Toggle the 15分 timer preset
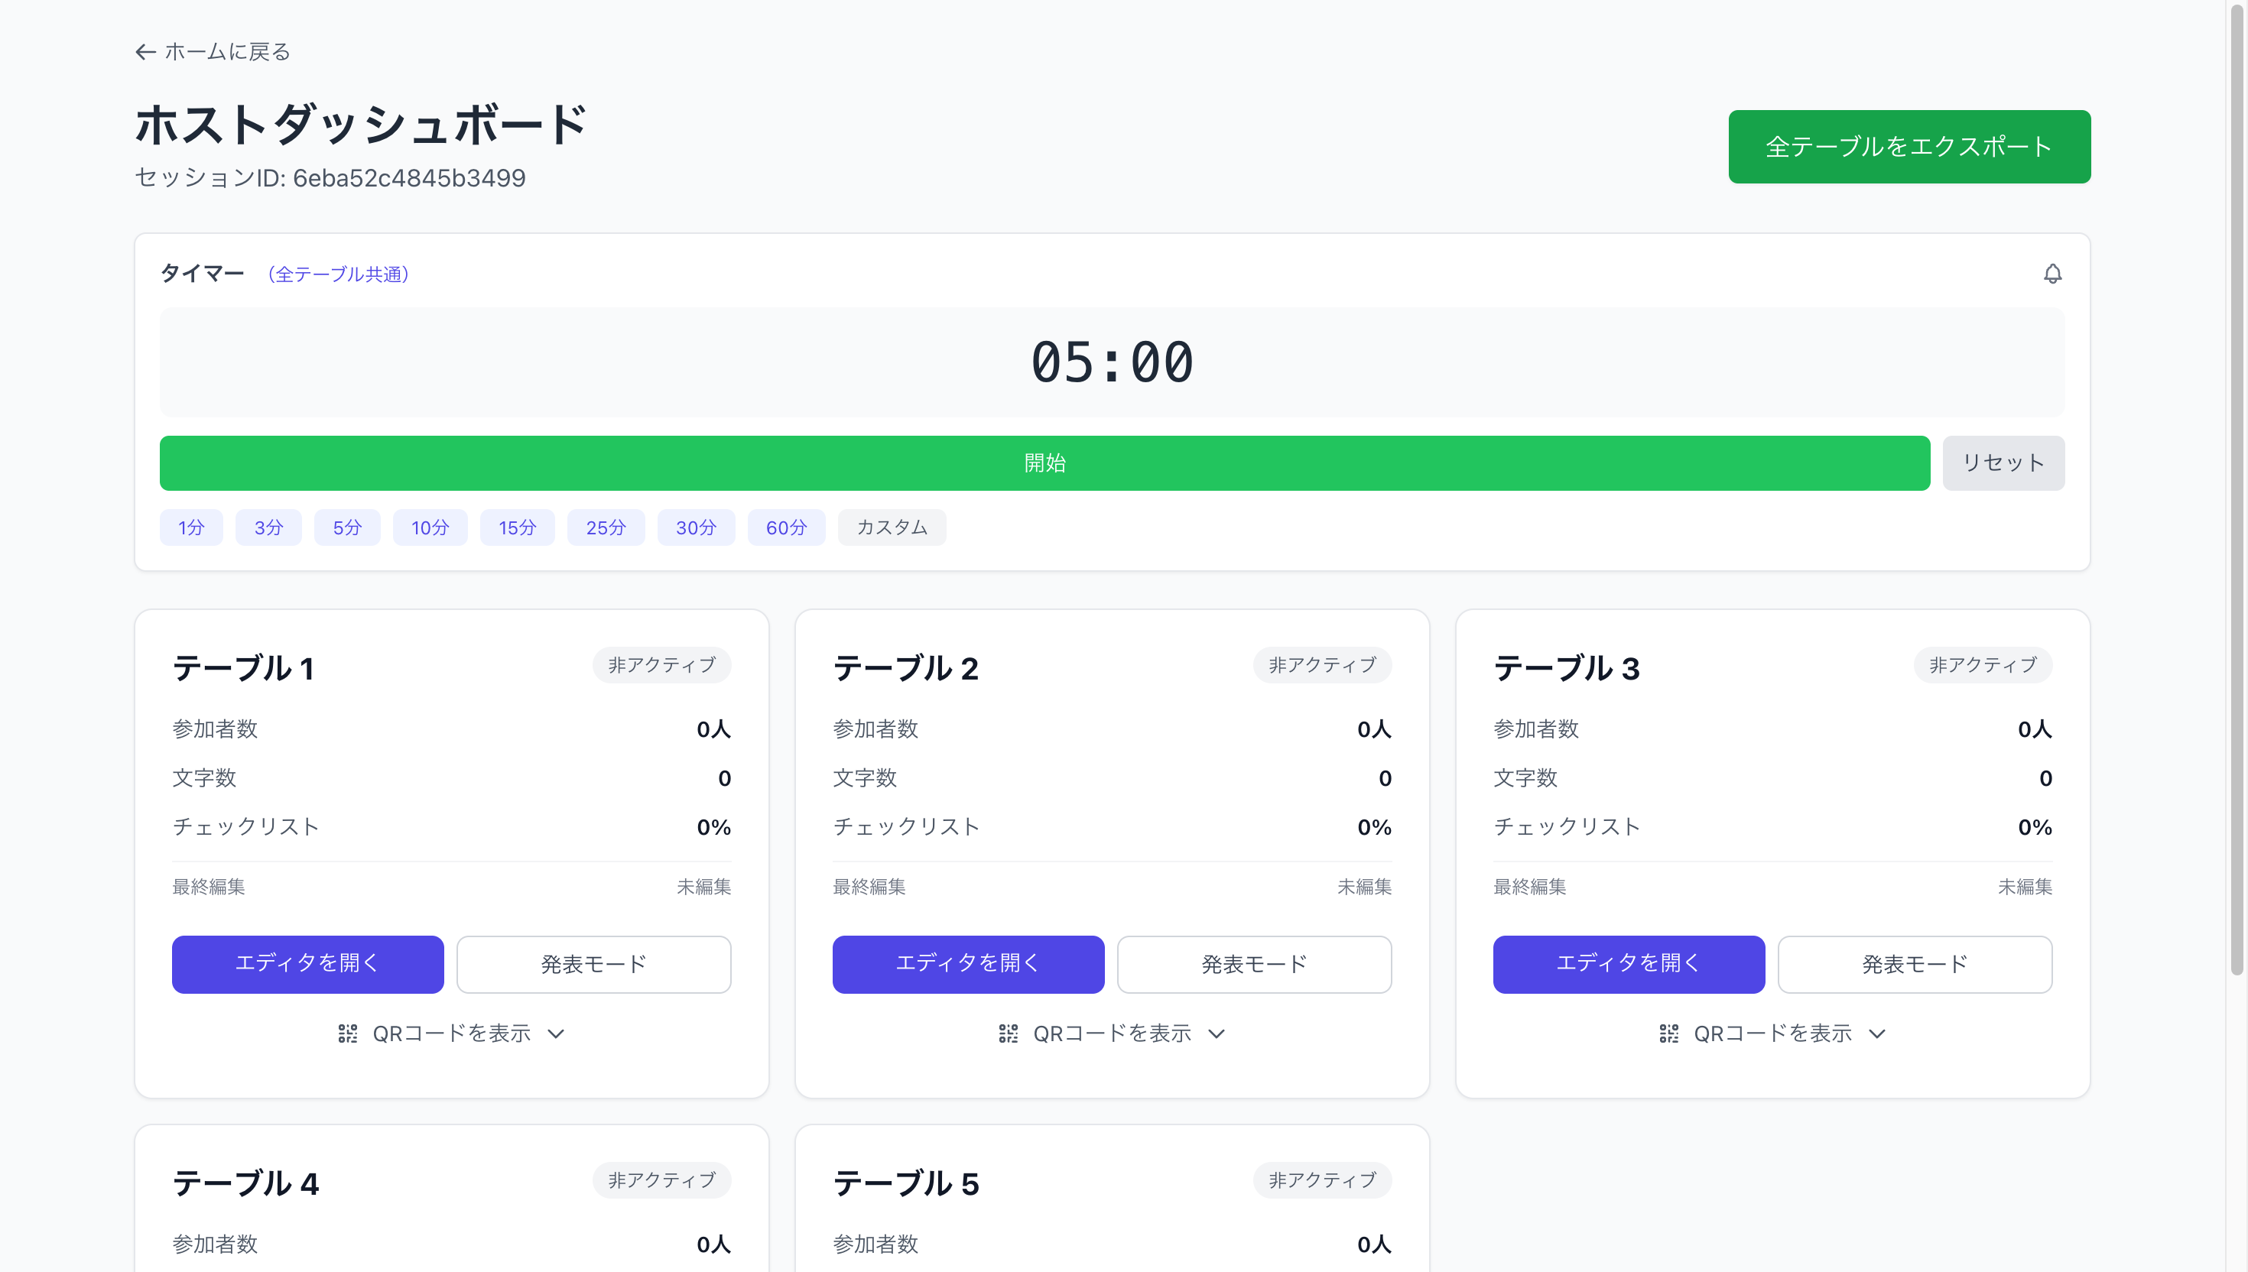Image resolution: width=2248 pixels, height=1272 pixels. click(516, 527)
